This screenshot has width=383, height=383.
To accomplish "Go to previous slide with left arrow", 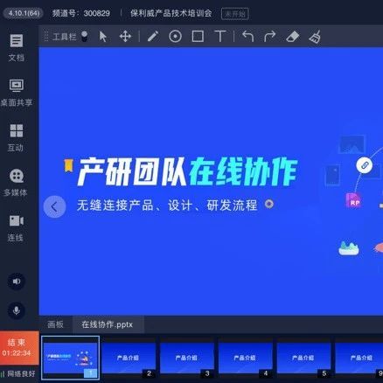I will click(x=54, y=207).
